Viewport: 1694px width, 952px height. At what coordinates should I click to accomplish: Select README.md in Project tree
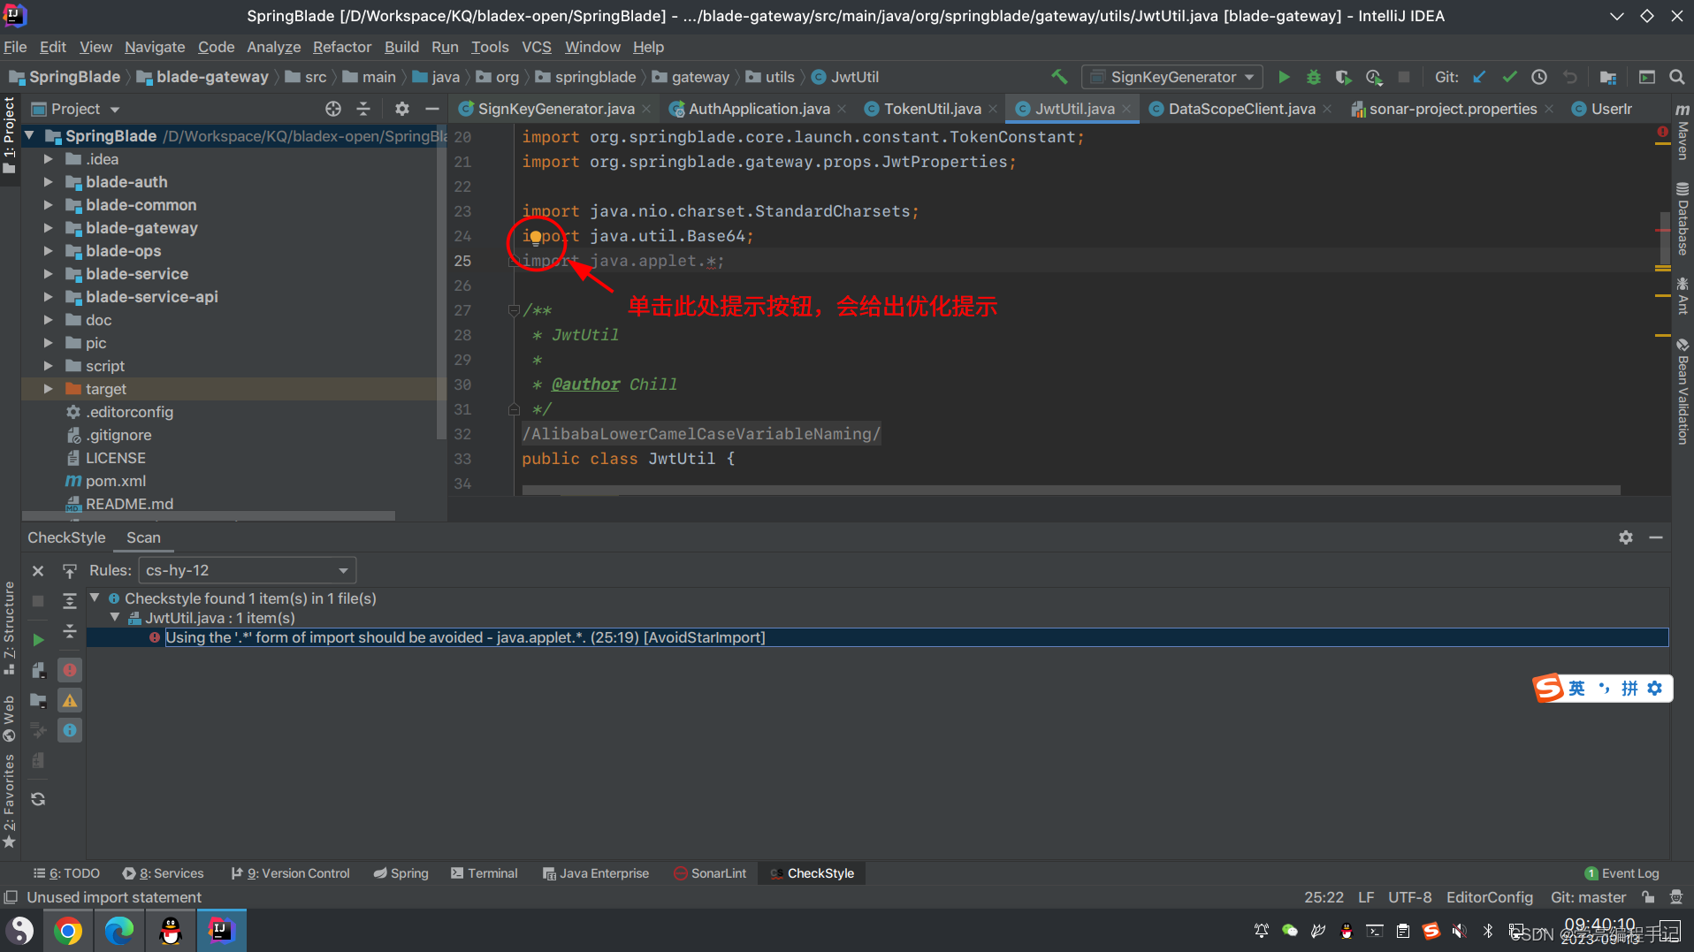tap(129, 504)
